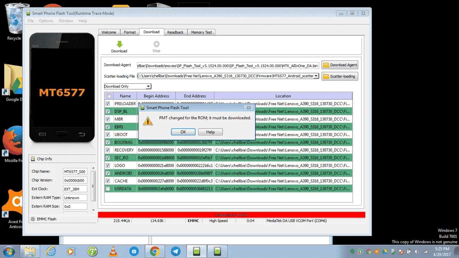
Task: Click the EMMC Flash gear icon
Action: (x=33, y=219)
